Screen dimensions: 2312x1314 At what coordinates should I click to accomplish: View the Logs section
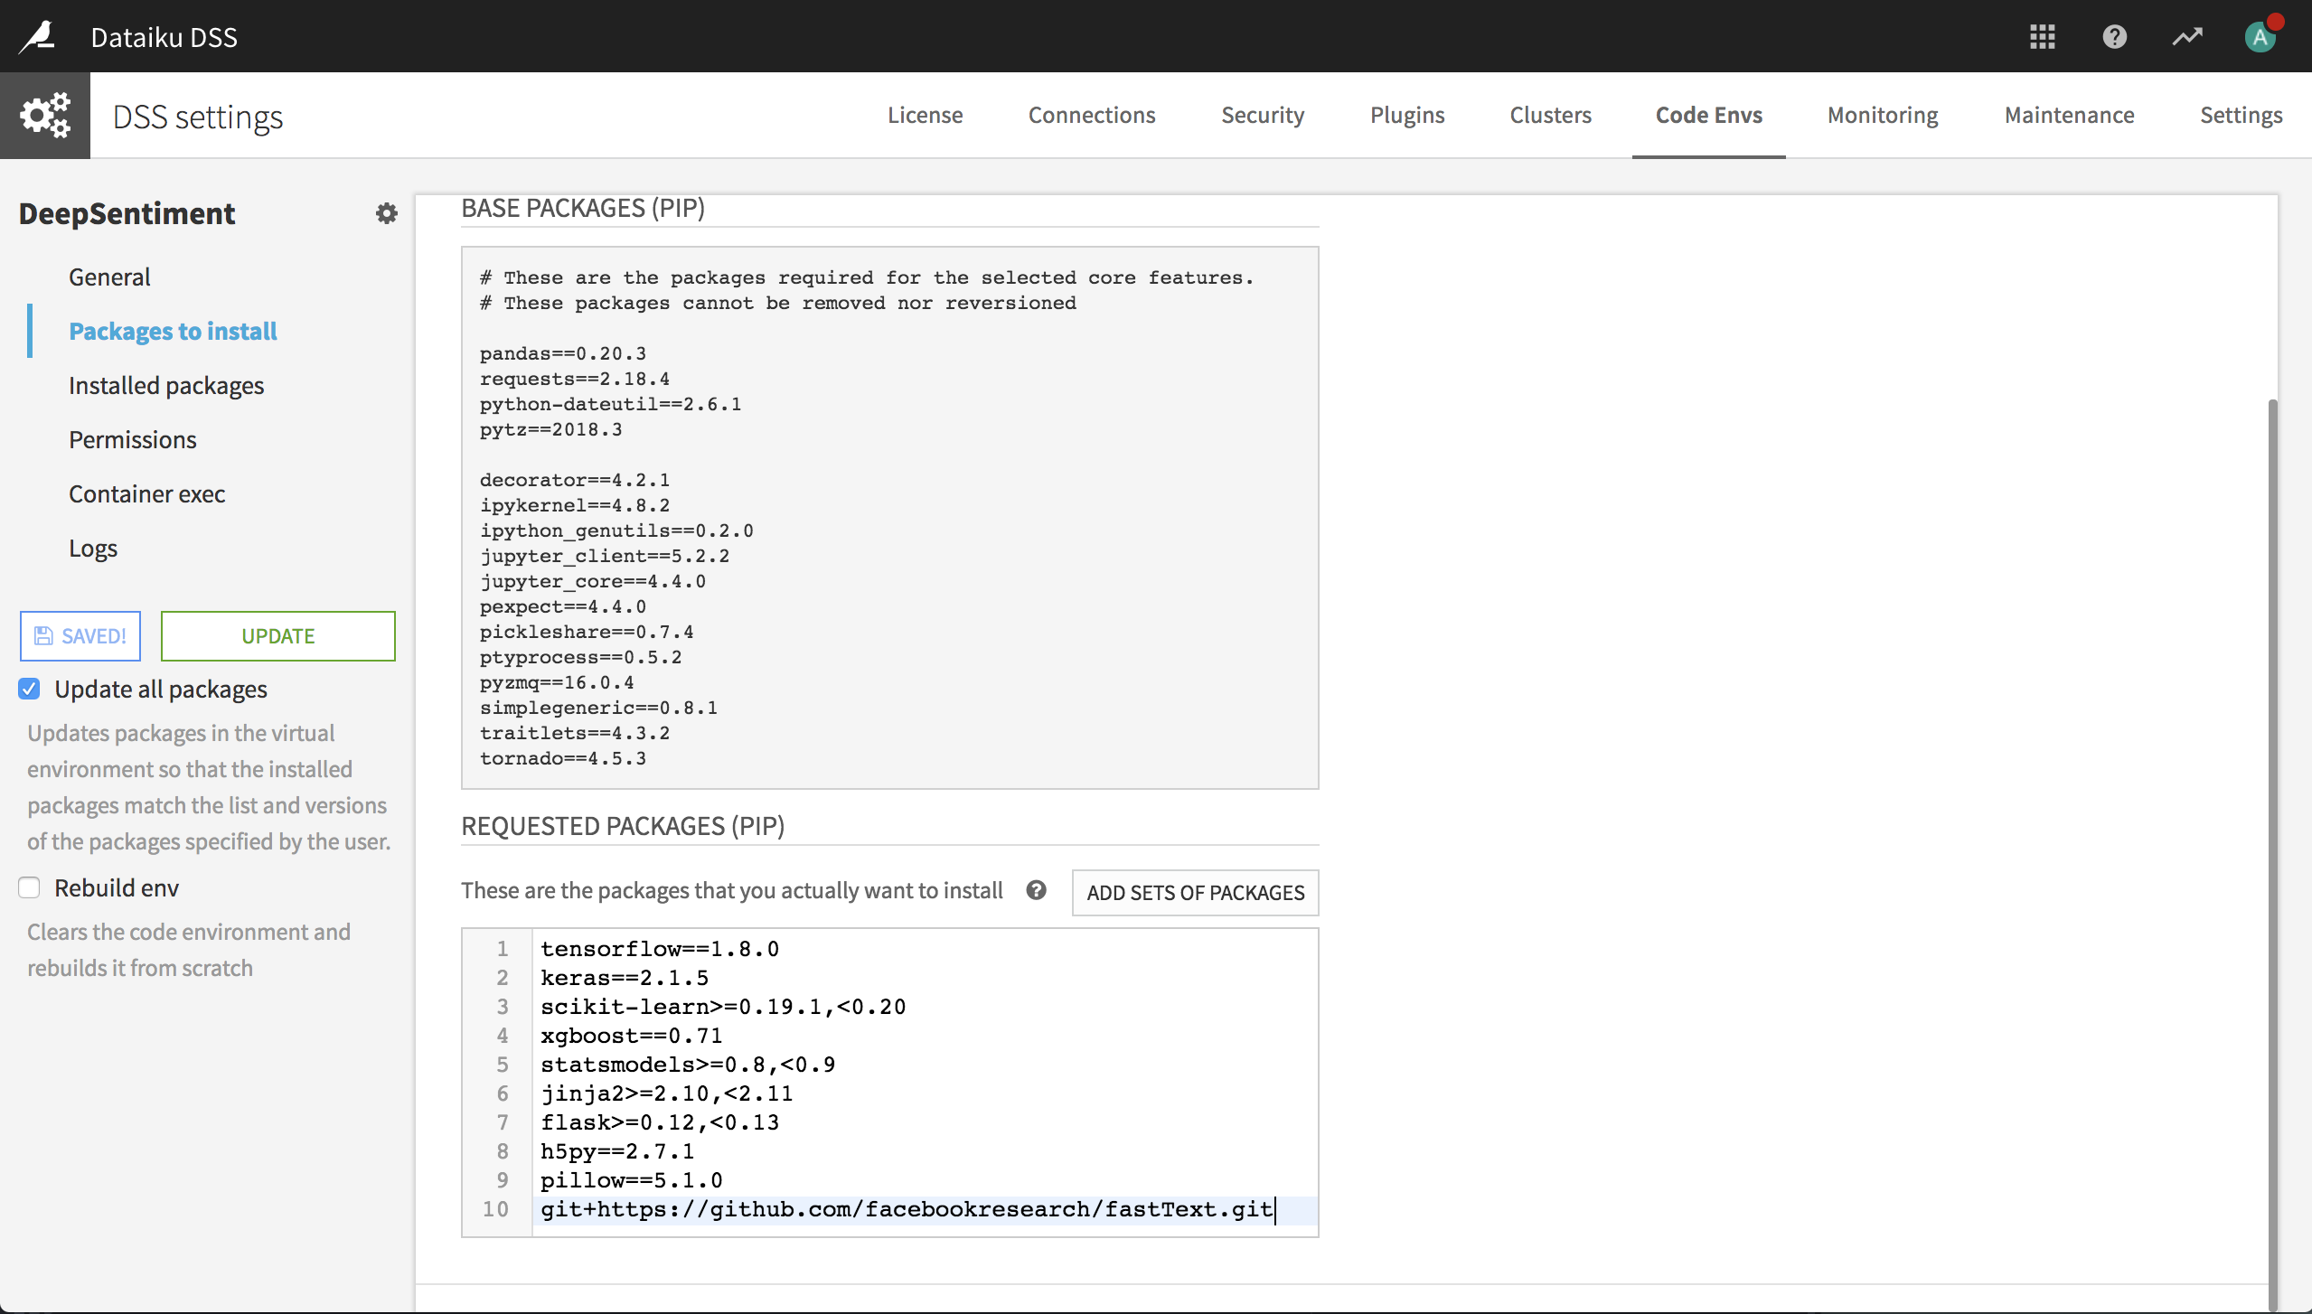[93, 548]
